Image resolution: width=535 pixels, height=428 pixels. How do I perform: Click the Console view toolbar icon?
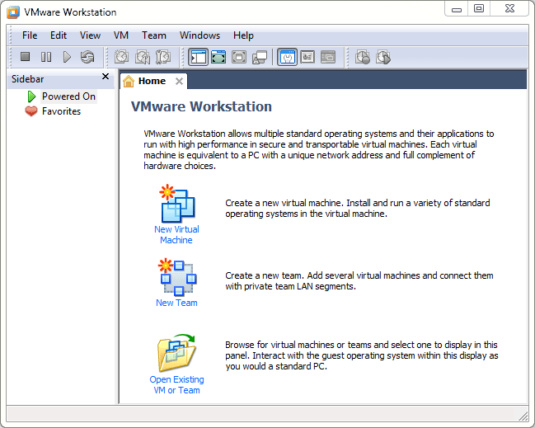point(328,57)
